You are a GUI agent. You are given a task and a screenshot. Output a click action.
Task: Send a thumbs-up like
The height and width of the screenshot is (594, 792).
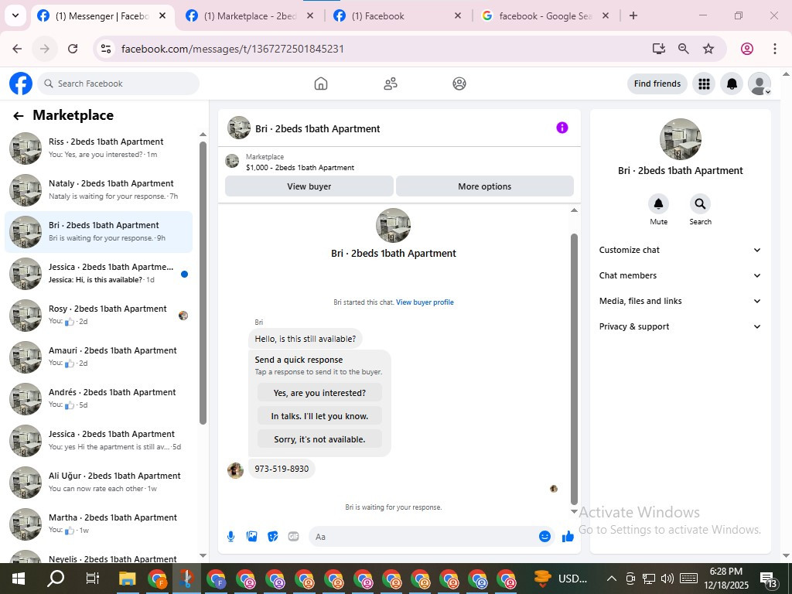point(568,537)
